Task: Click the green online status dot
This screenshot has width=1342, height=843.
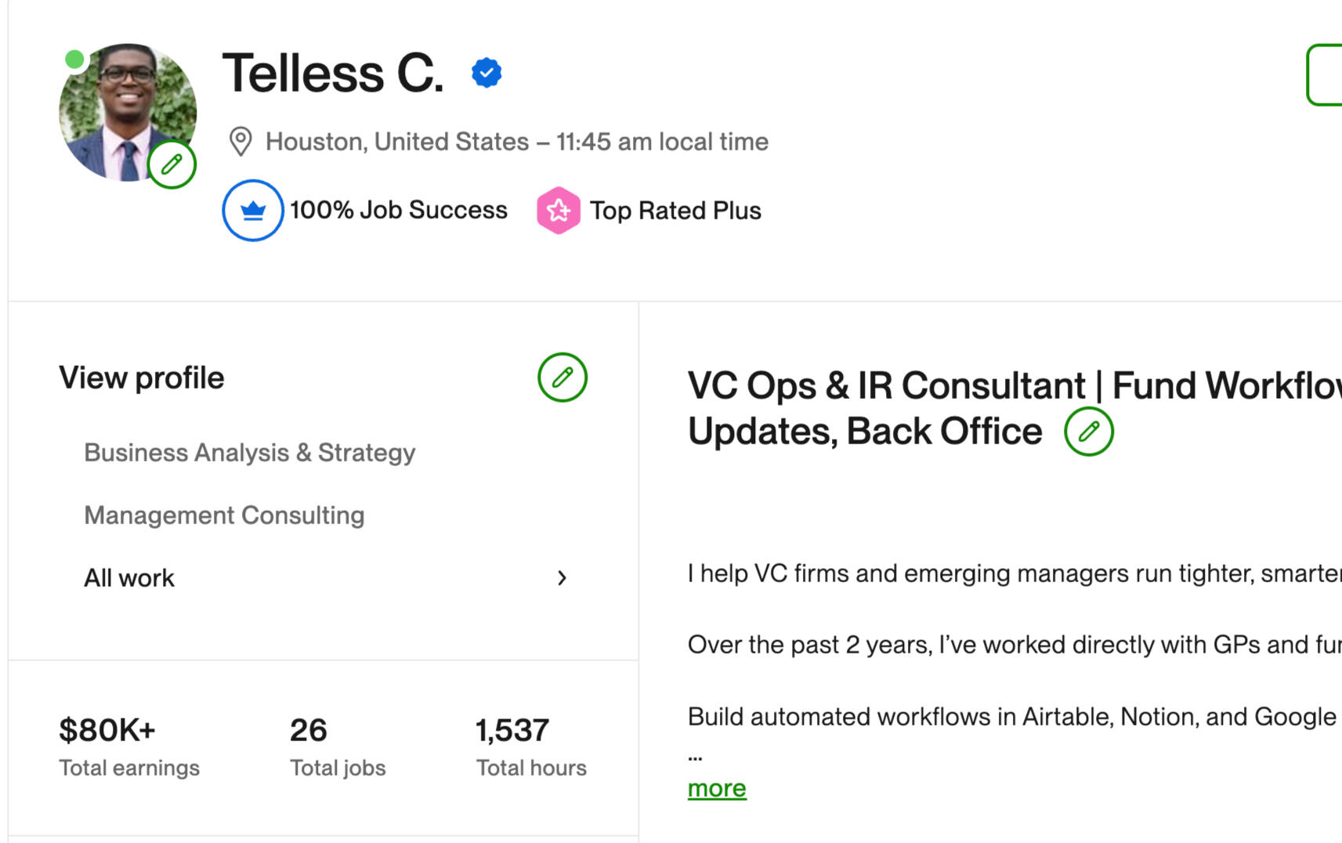Action: point(74,59)
